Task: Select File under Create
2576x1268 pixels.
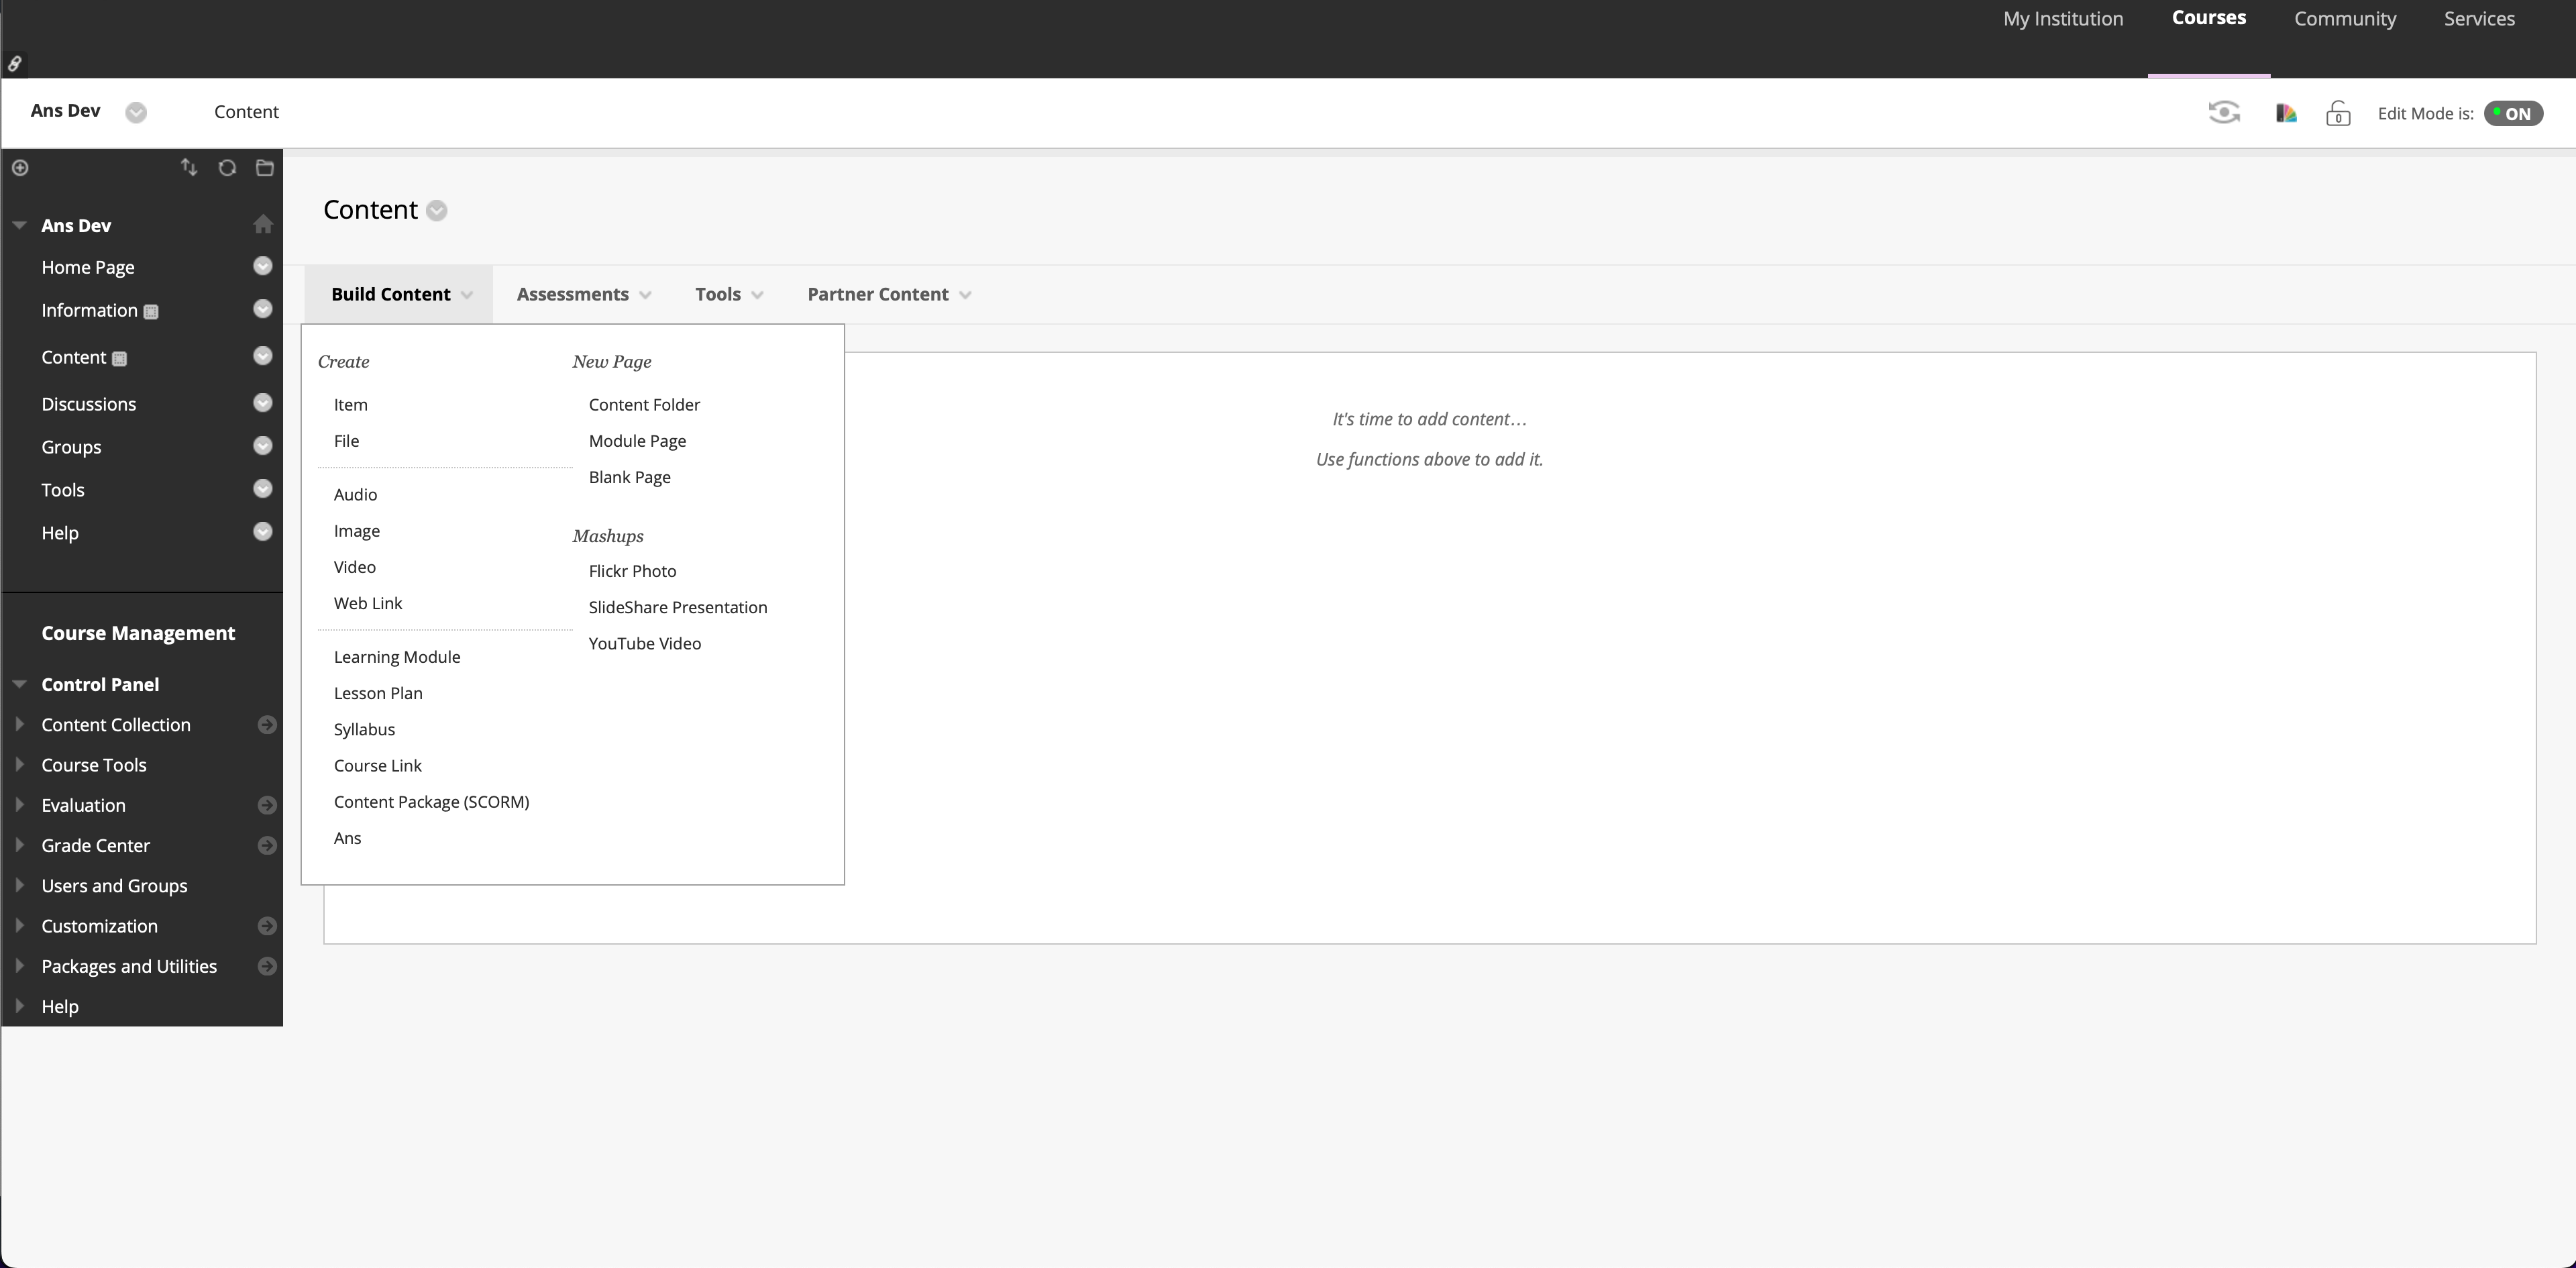Action: tap(346, 441)
